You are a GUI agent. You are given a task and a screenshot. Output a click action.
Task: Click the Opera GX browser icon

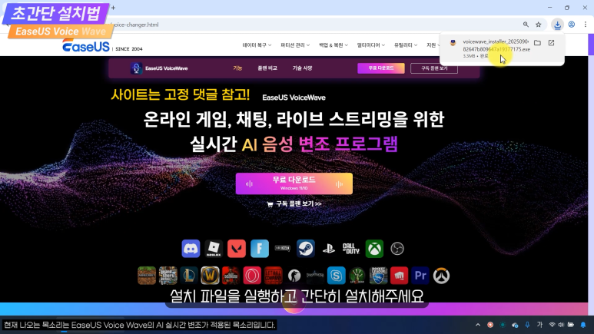click(252, 276)
